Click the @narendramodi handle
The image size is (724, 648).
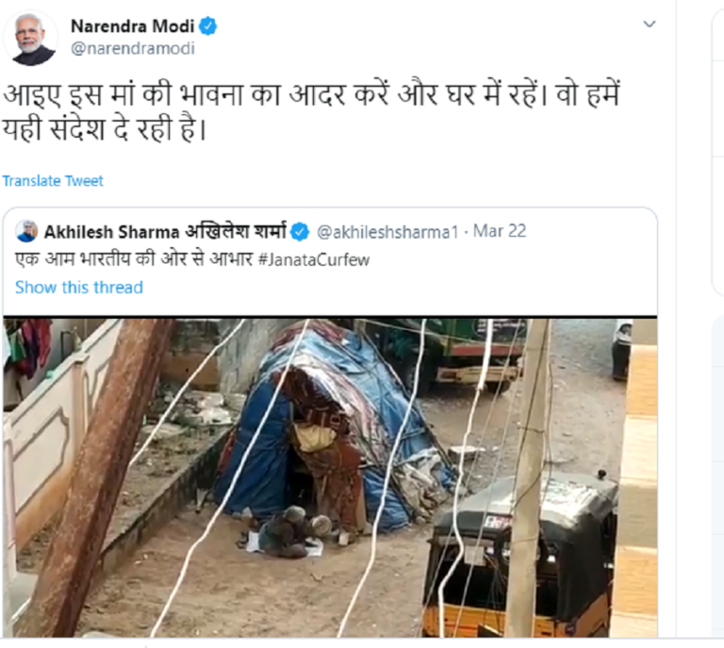(x=118, y=48)
